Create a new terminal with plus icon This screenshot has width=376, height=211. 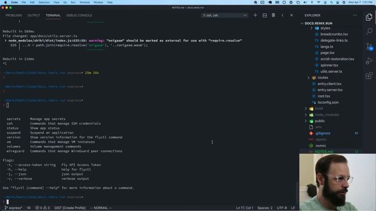256,15
